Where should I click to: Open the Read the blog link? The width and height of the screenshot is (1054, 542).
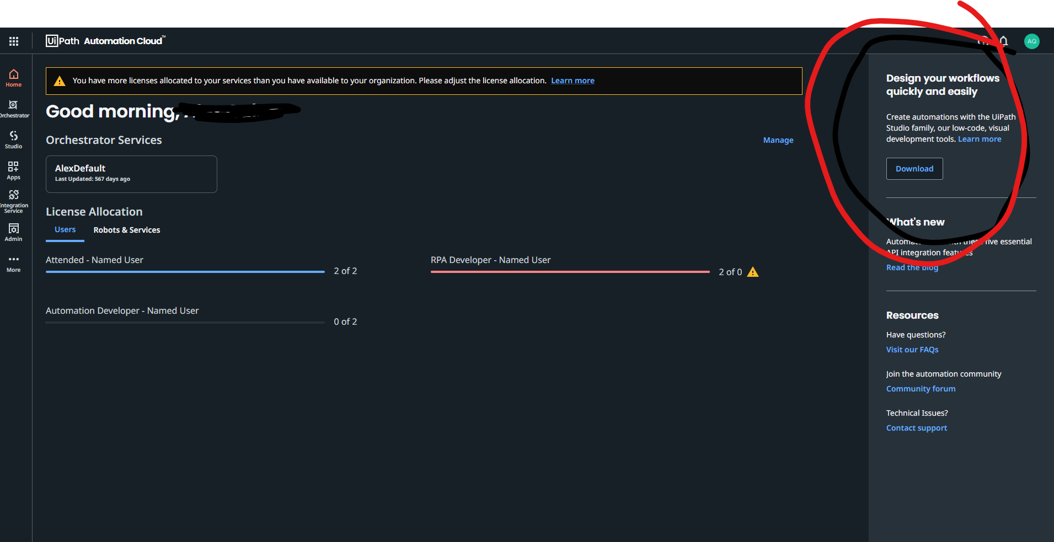(x=912, y=267)
